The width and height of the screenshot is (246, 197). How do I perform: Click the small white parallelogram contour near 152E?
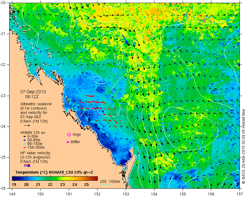tap(98, 80)
